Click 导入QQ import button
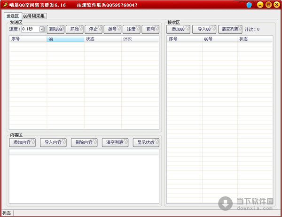The image size is (282, 217). coord(204,29)
